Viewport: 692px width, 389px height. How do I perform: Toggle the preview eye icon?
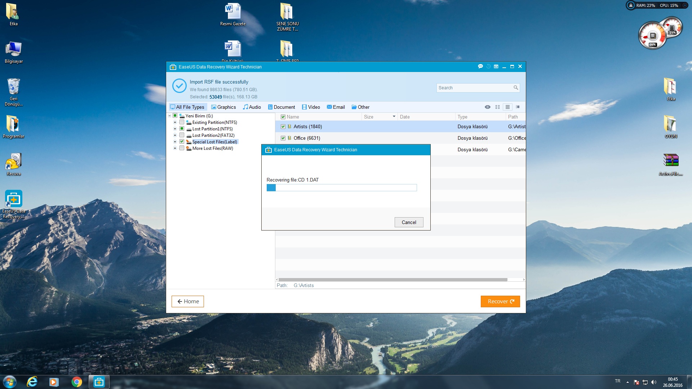pyautogui.click(x=487, y=107)
